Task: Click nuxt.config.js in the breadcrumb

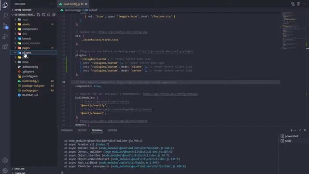Action: tap(73, 10)
